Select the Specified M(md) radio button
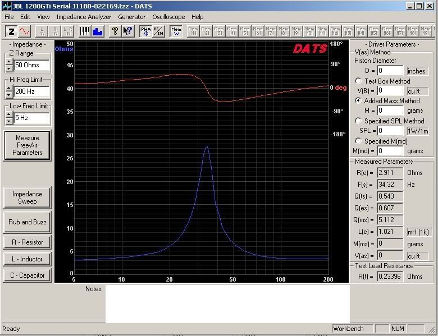This screenshot has width=438, height=336. pos(358,141)
